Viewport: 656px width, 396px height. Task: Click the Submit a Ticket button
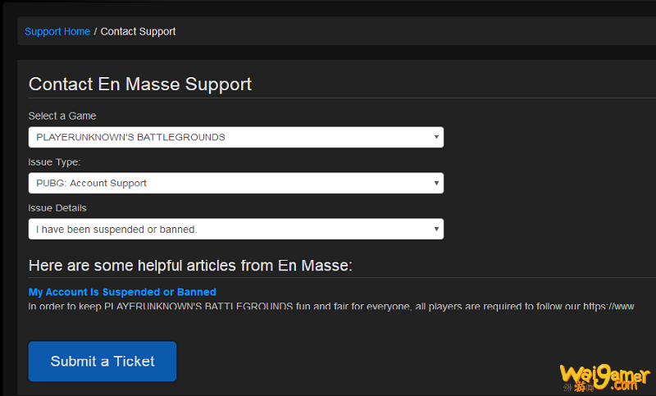(x=102, y=362)
